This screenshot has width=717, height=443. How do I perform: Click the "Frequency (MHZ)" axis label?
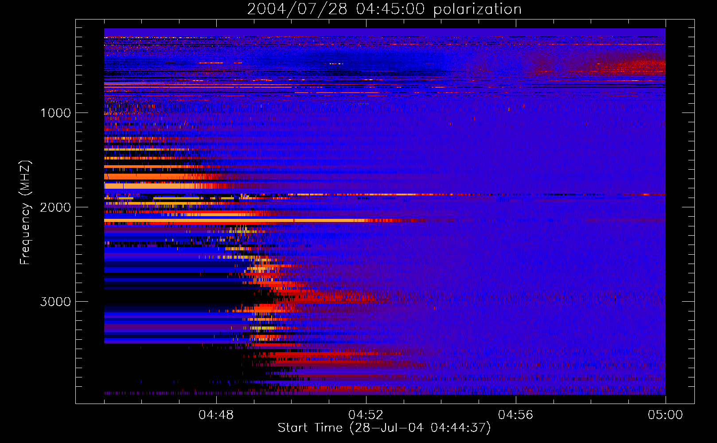click(25, 213)
